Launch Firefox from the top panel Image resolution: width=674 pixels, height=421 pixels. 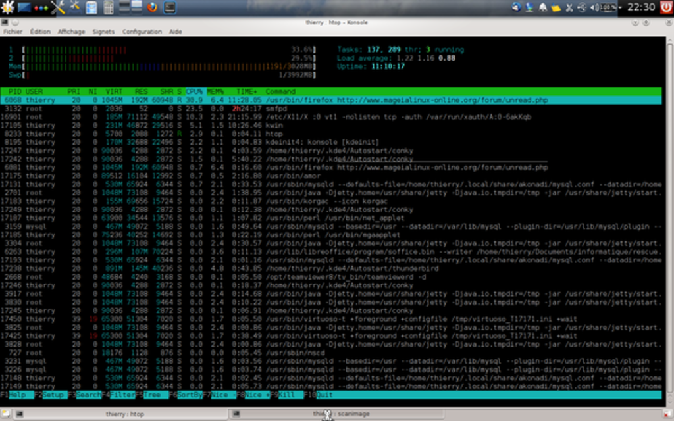coord(152,7)
